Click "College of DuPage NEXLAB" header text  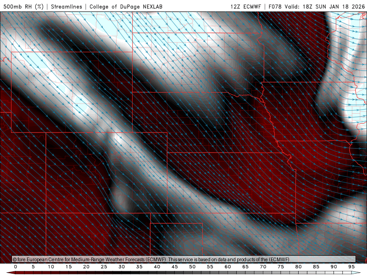point(126,6)
